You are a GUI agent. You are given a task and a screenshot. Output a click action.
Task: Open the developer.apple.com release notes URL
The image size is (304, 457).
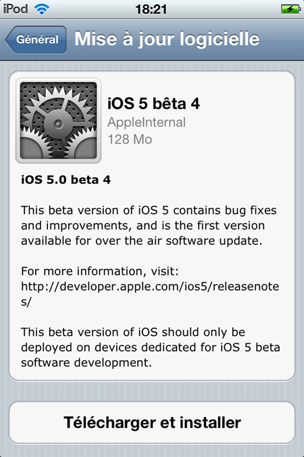[x=150, y=286]
